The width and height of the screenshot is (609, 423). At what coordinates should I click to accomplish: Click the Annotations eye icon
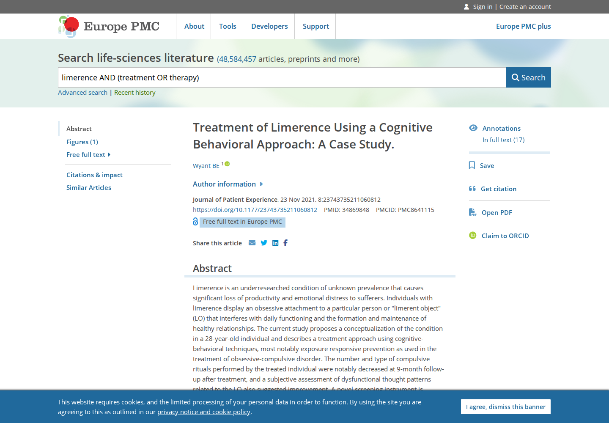coord(473,128)
